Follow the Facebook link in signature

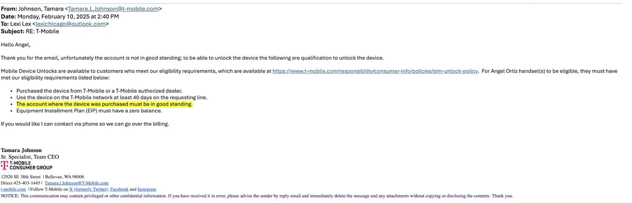[x=118, y=189]
